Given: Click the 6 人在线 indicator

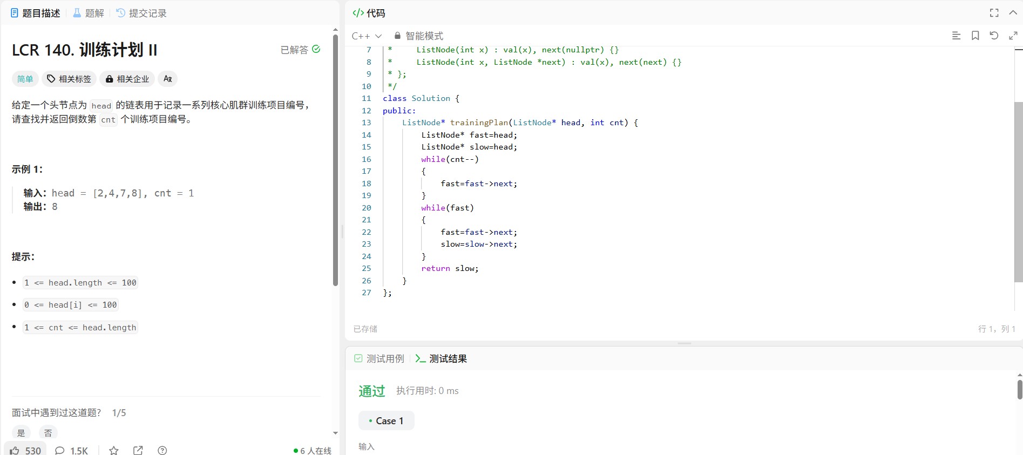Looking at the screenshot, I should (x=313, y=451).
